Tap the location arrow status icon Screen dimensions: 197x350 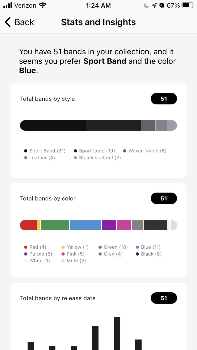coord(154,5)
